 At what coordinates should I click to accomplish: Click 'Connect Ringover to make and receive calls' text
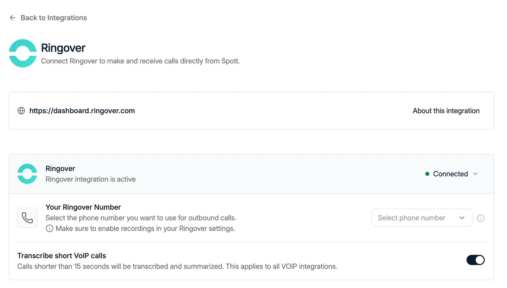140,61
